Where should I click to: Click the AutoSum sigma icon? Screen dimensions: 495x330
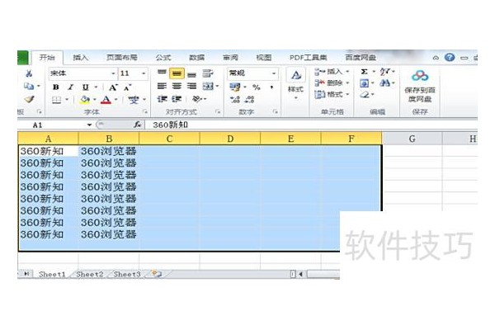pos(365,72)
